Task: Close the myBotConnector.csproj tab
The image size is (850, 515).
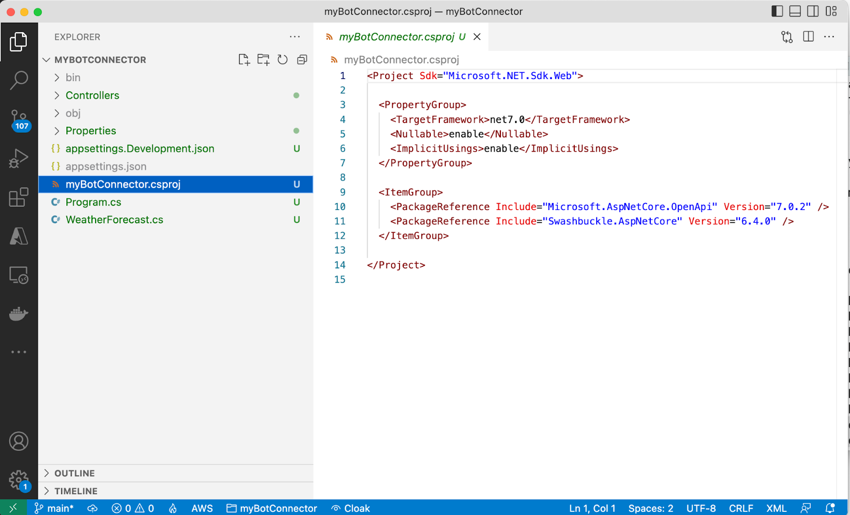Action: click(477, 37)
